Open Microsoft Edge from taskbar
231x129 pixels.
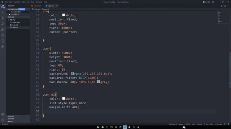(120, 127)
